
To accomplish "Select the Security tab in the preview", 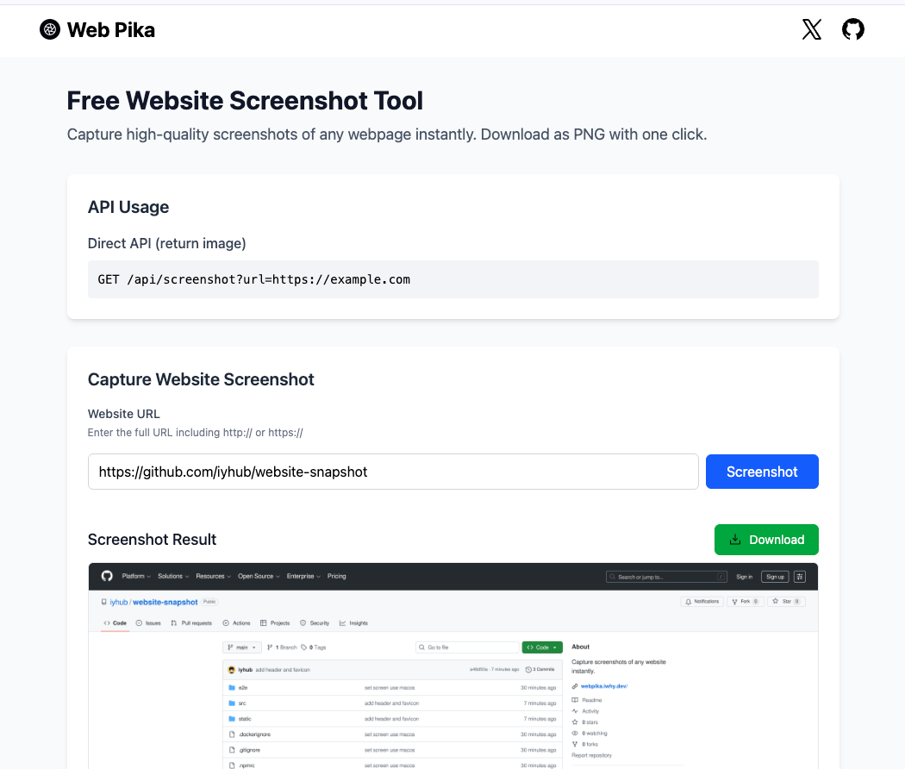I will pos(315,623).
